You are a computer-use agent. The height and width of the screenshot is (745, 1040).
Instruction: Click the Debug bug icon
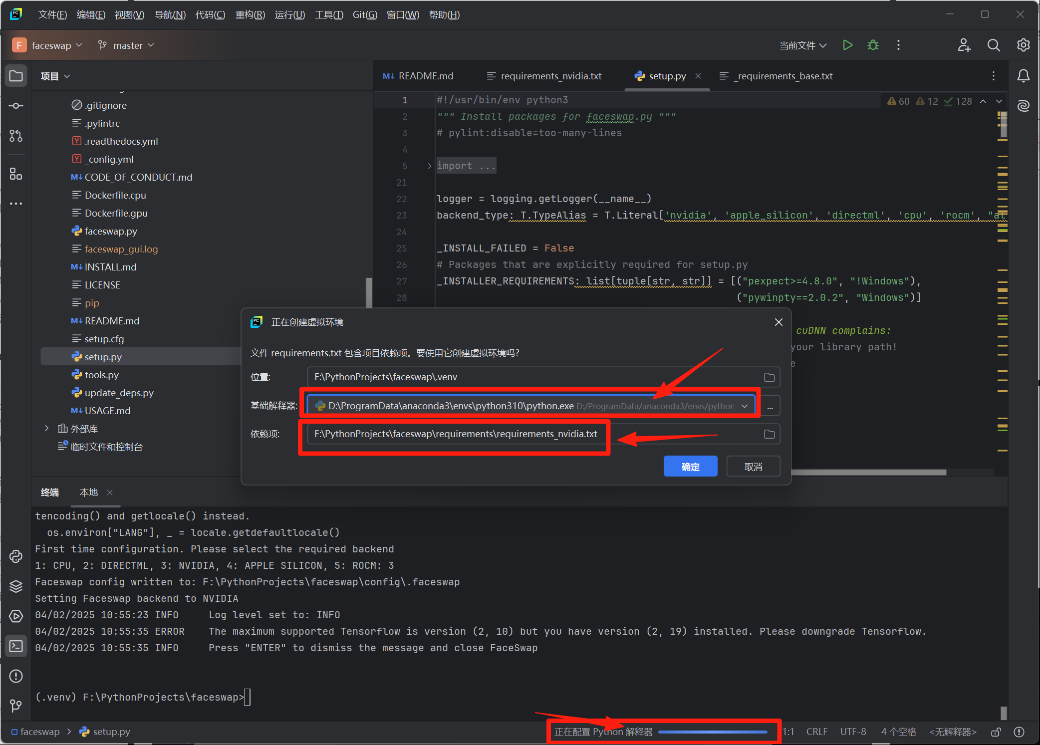873,45
